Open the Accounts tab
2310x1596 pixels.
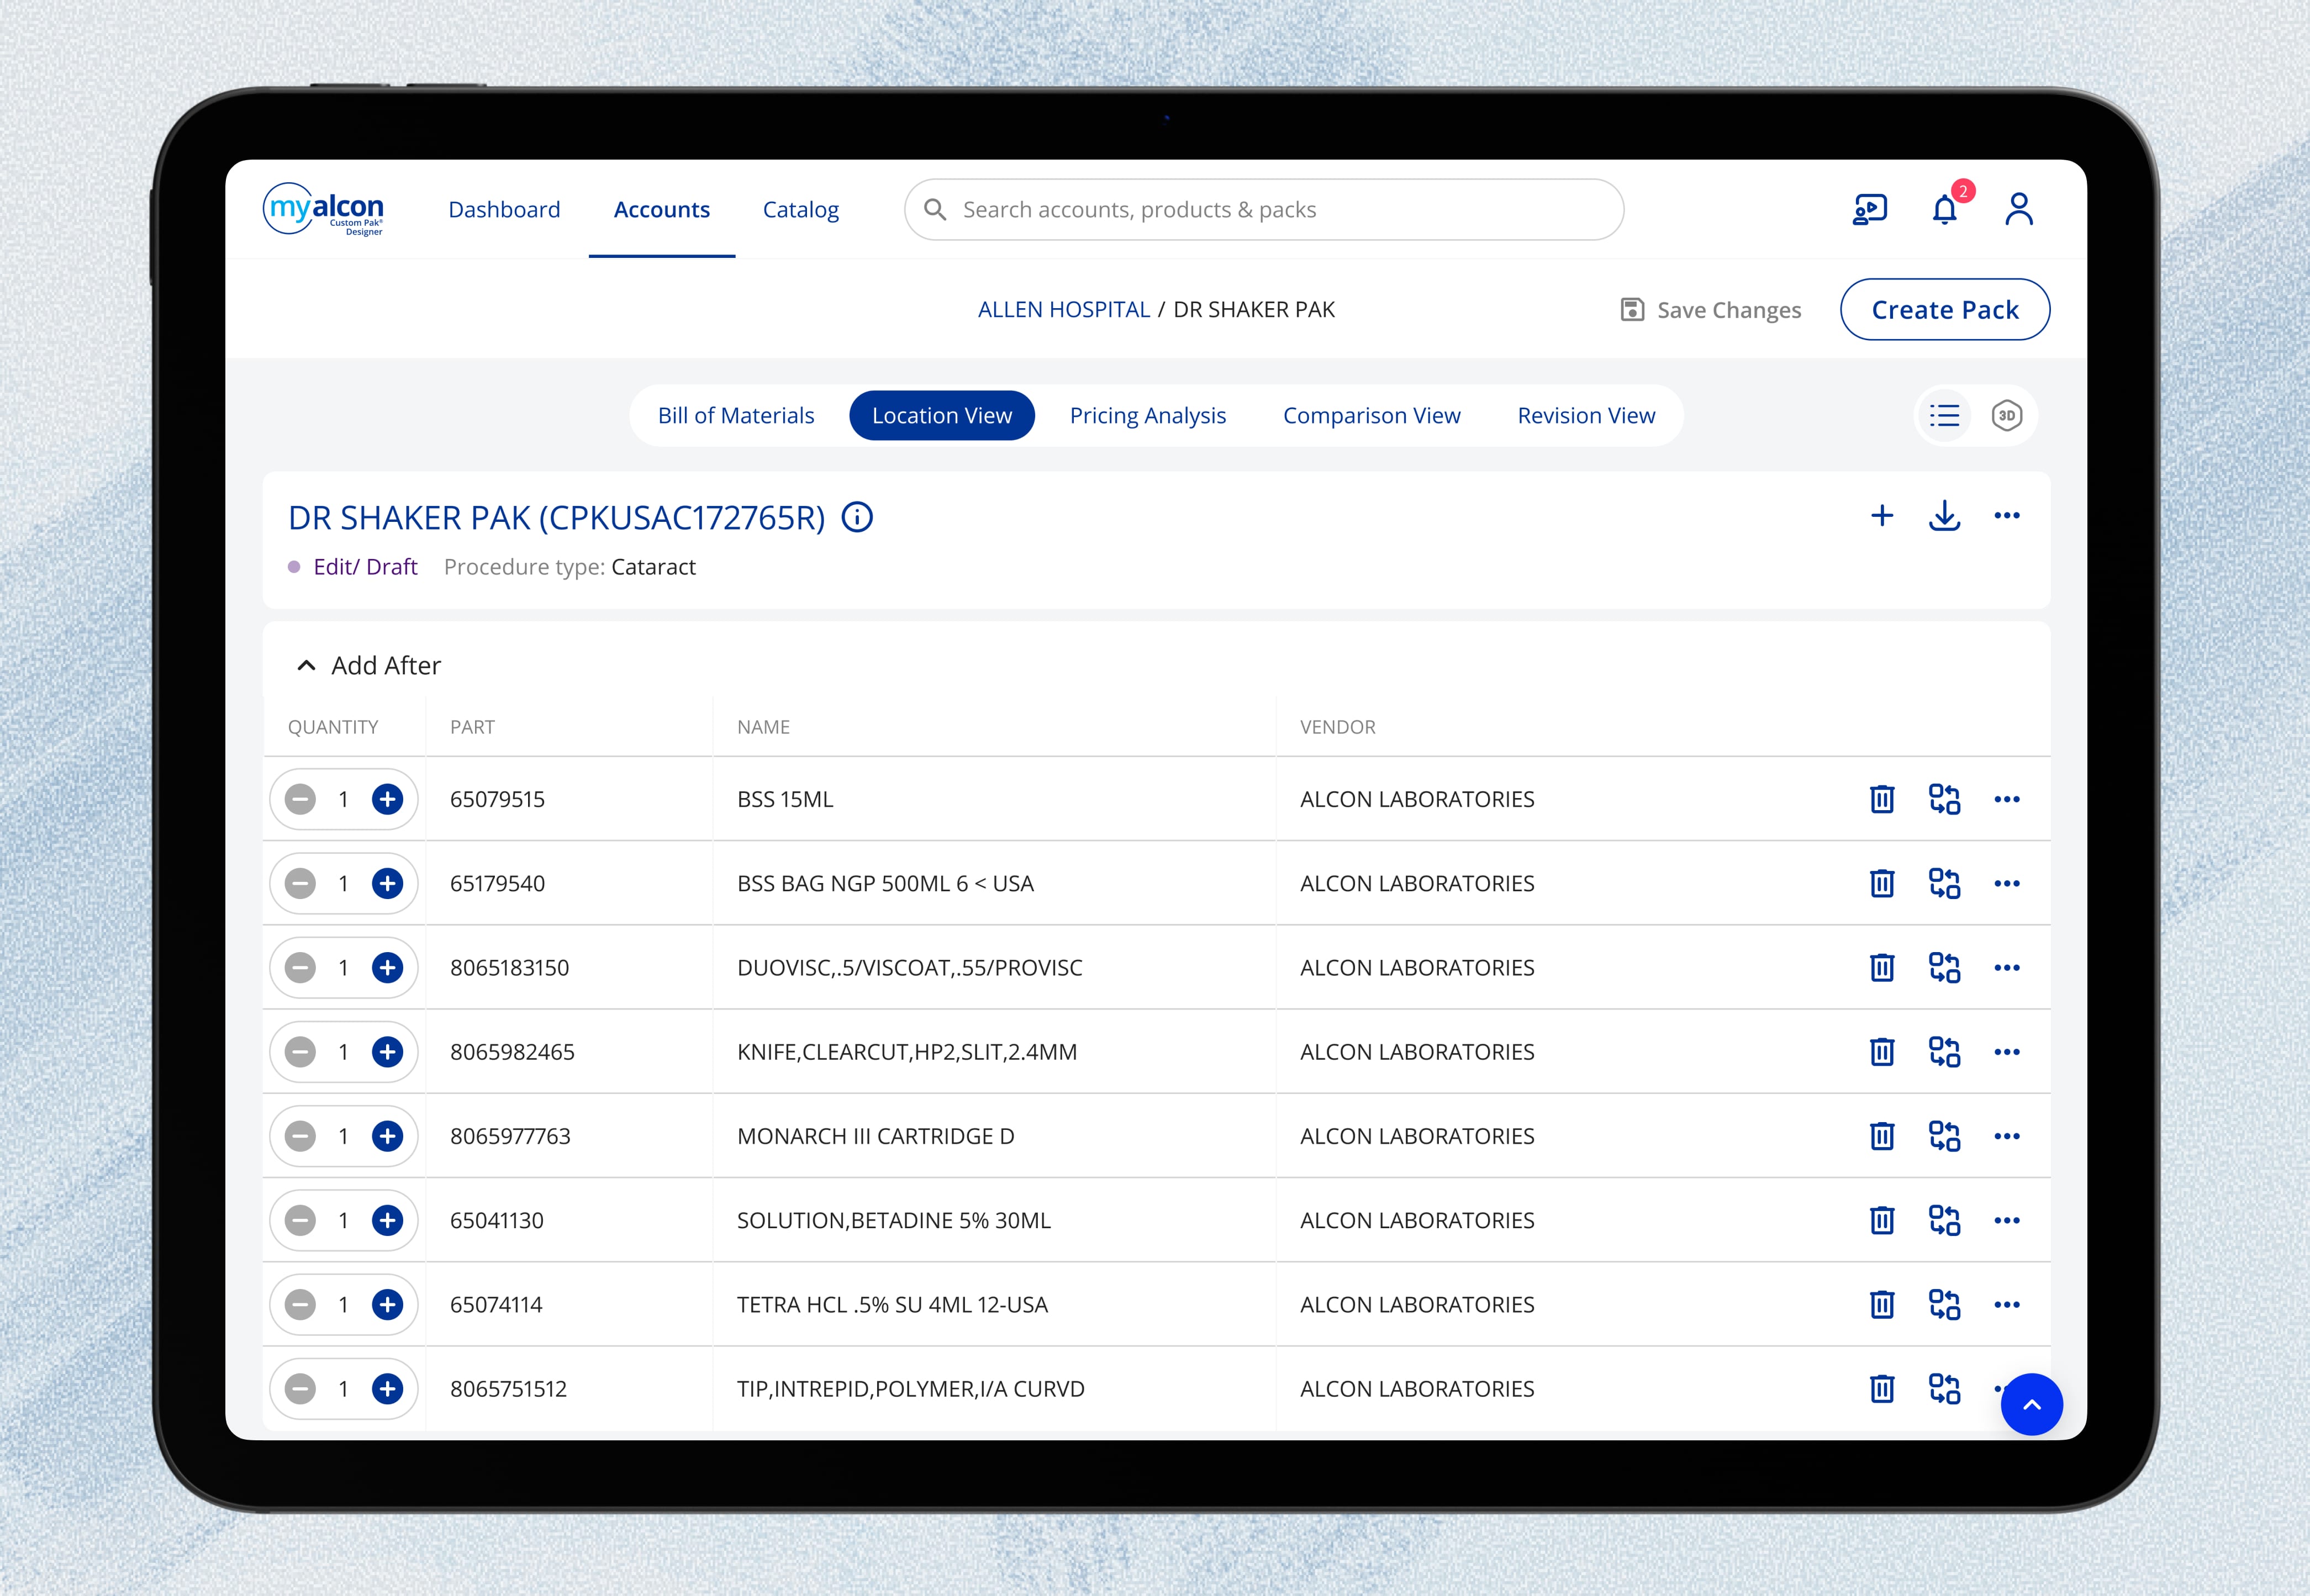662,209
